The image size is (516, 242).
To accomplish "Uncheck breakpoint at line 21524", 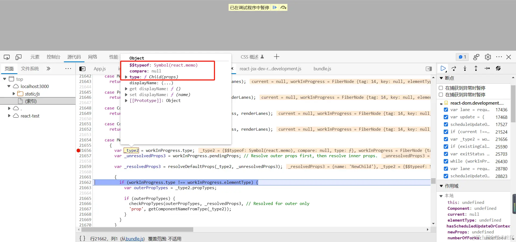I will (x=446, y=132).
